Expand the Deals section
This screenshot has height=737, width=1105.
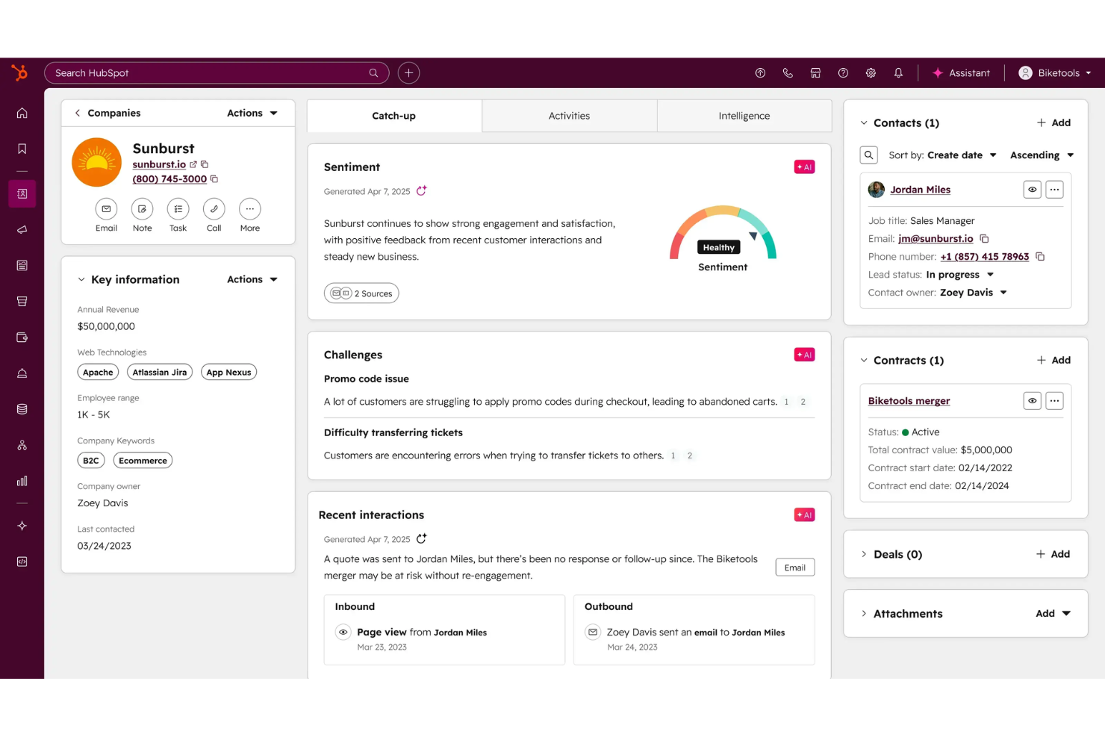coord(864,554)
